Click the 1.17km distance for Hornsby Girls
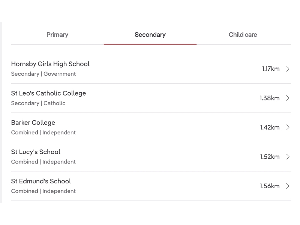This screenshot has height=225, width=300. tap(271, 69)
